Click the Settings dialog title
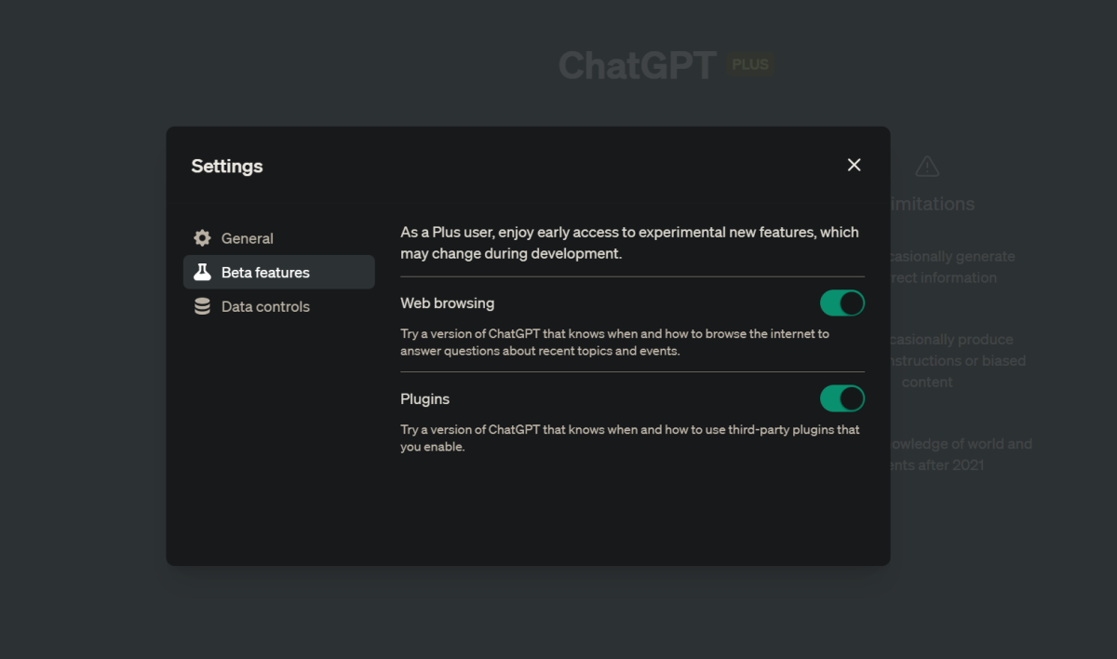 tap(227, 167)
